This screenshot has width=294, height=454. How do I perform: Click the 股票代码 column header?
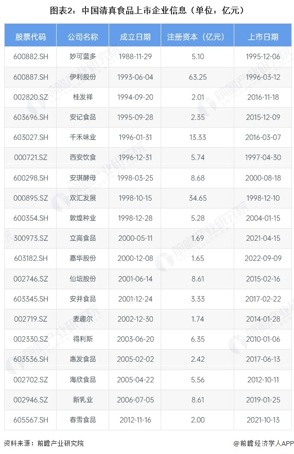(30, 37)
